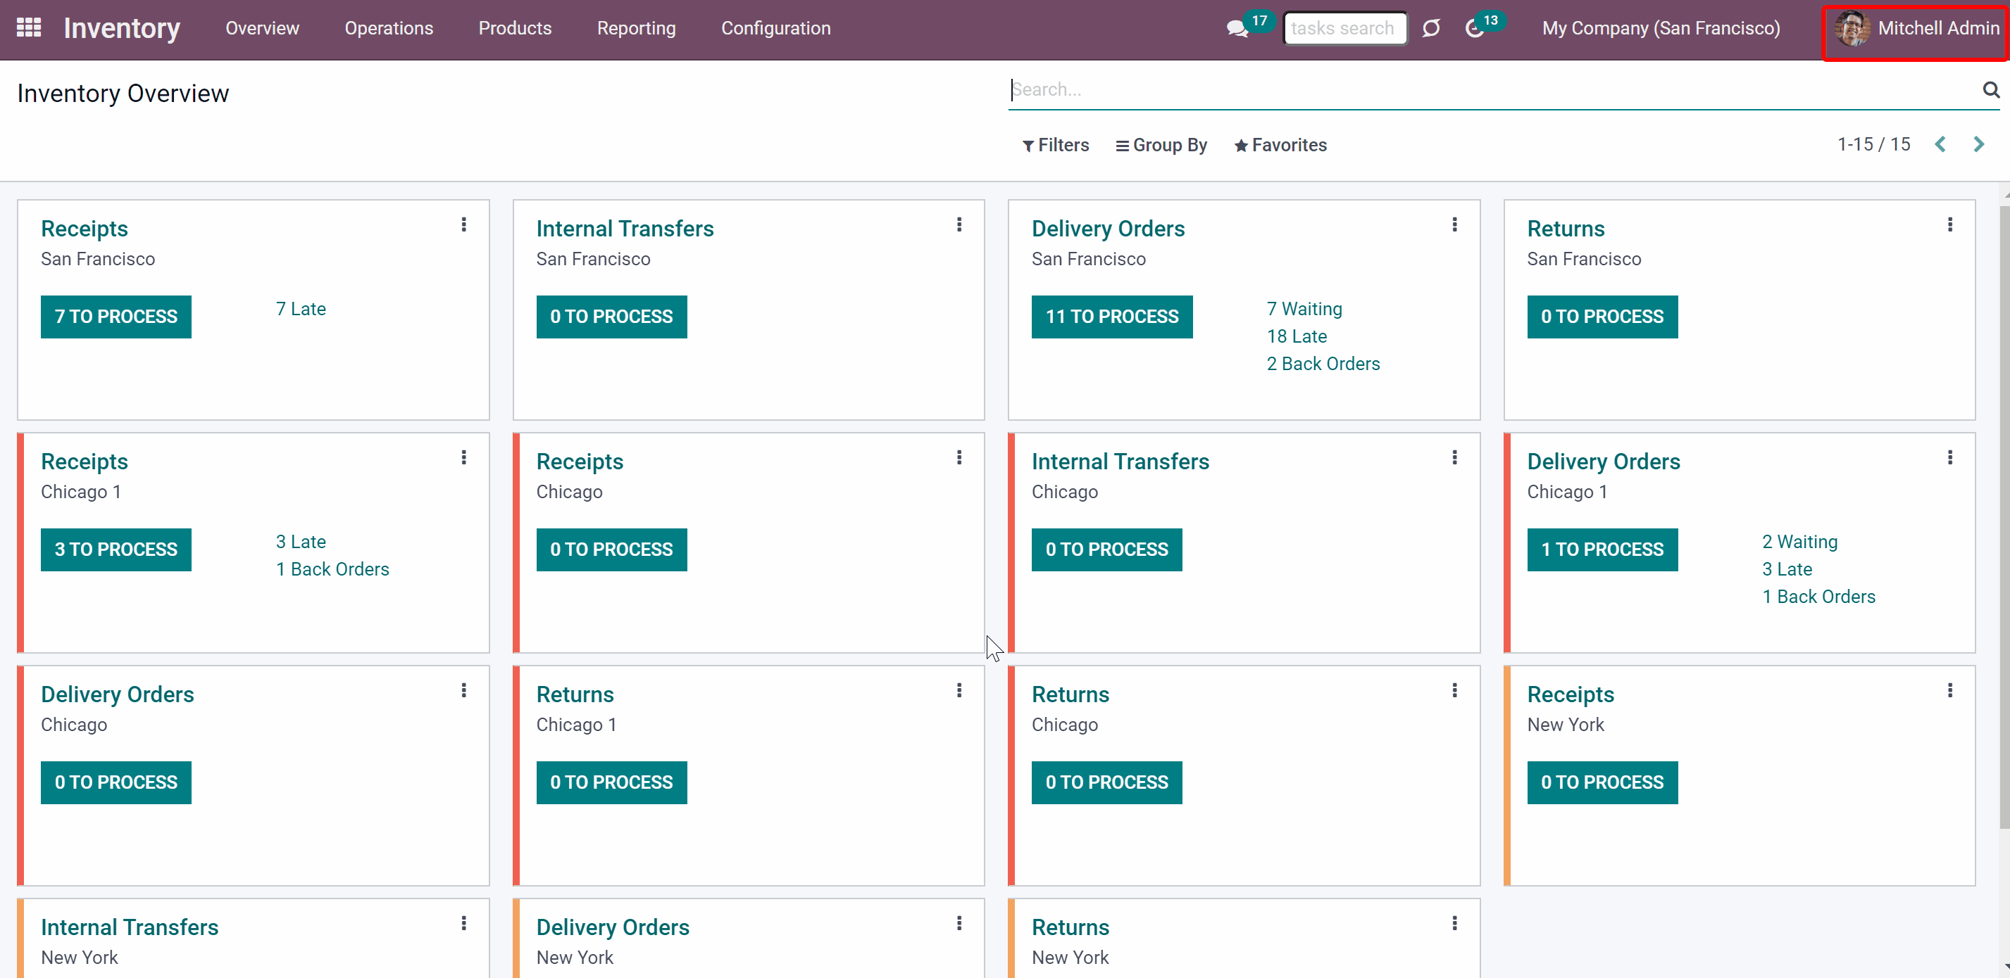
Task: Open kebab menu on Delivery Orders New York card
Action: pos(959,923)
